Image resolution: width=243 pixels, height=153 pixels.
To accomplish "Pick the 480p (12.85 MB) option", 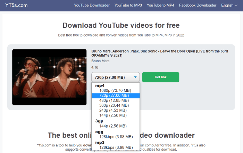I will click(116, 100).
